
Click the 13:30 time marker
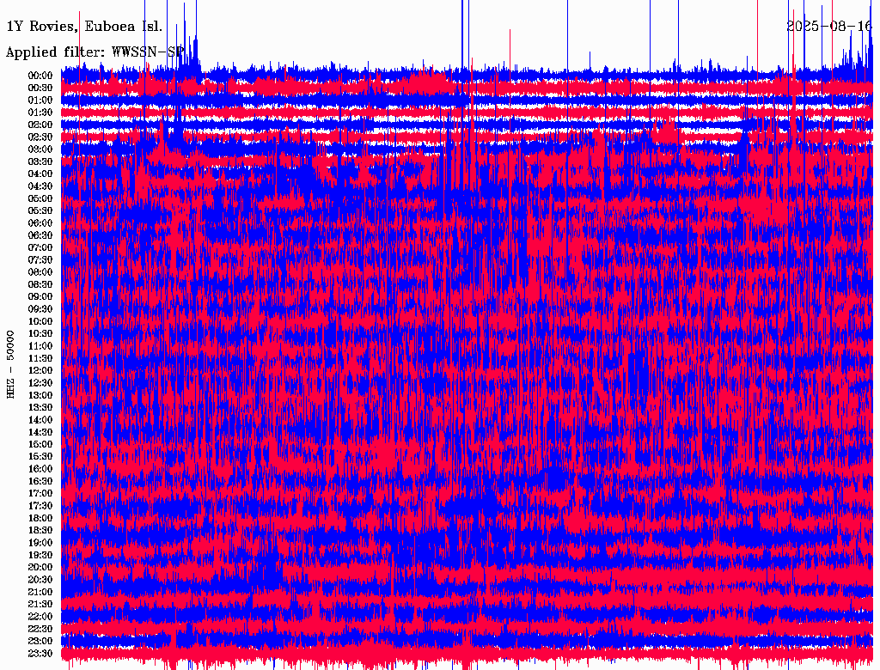pos(40,407)
